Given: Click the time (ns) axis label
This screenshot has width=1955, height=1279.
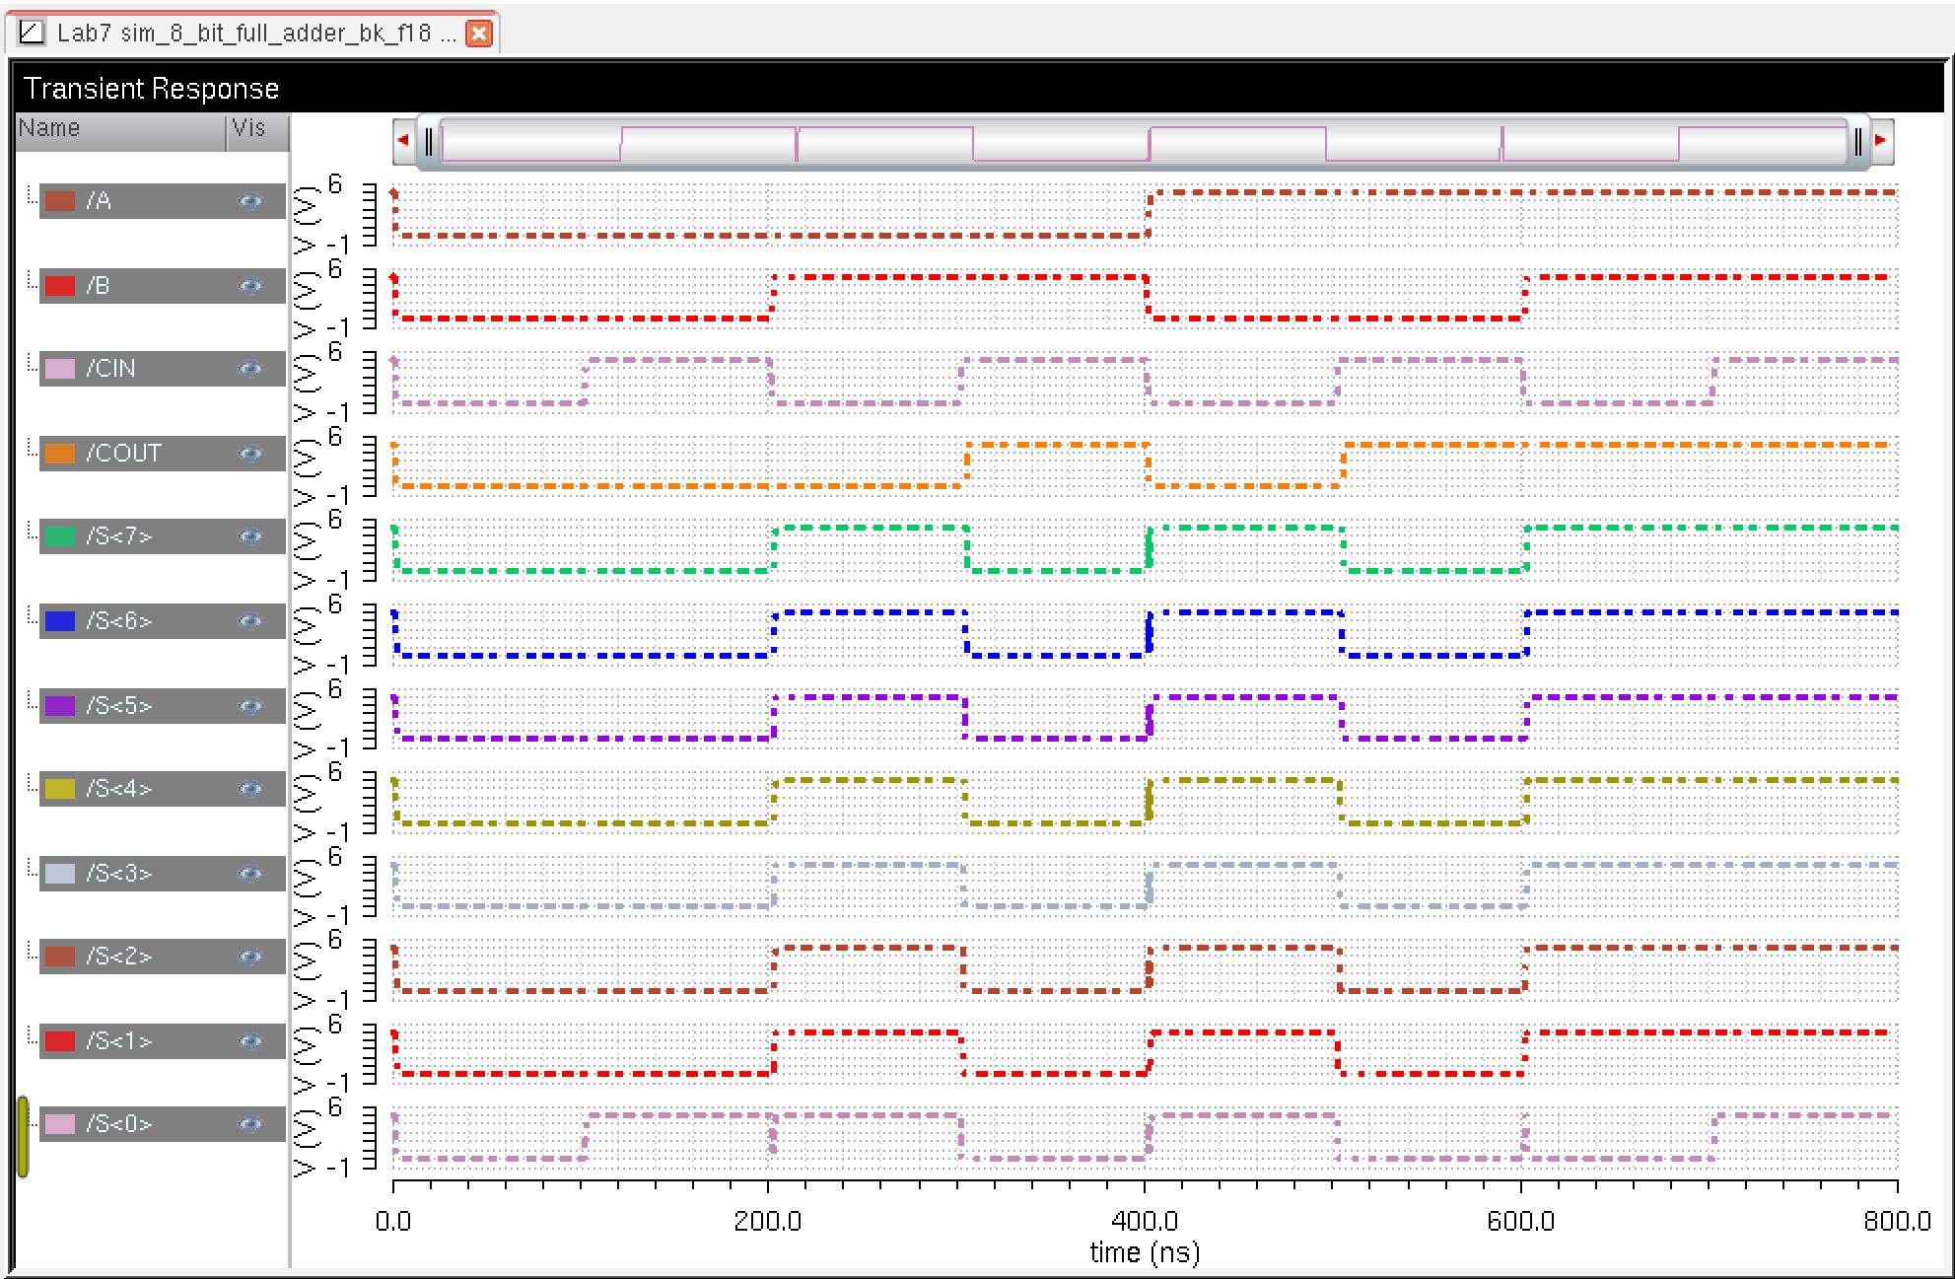Looking at the screenshot, I should [x=1145, y=1252].
